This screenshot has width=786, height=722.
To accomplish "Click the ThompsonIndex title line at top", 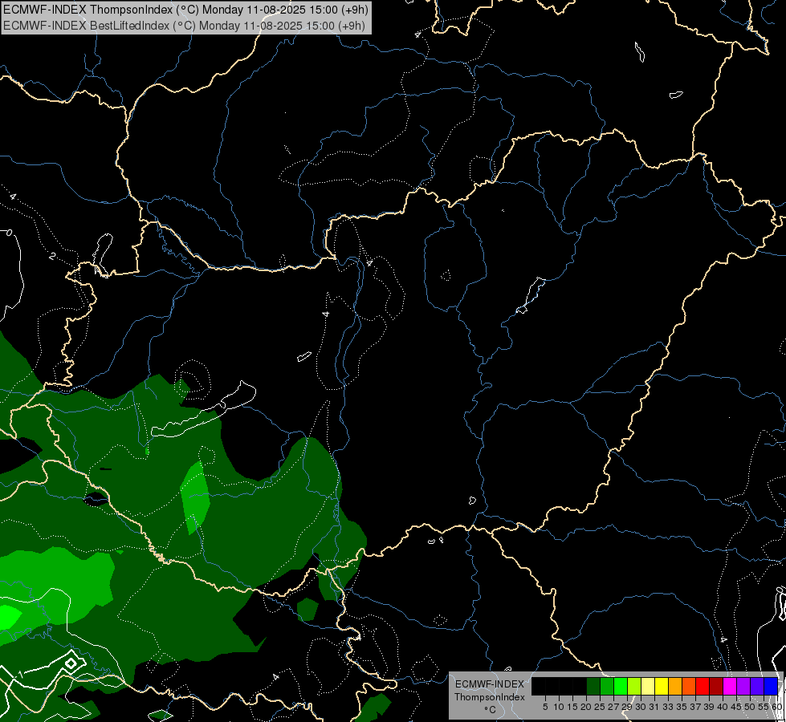I will [185, 10].
